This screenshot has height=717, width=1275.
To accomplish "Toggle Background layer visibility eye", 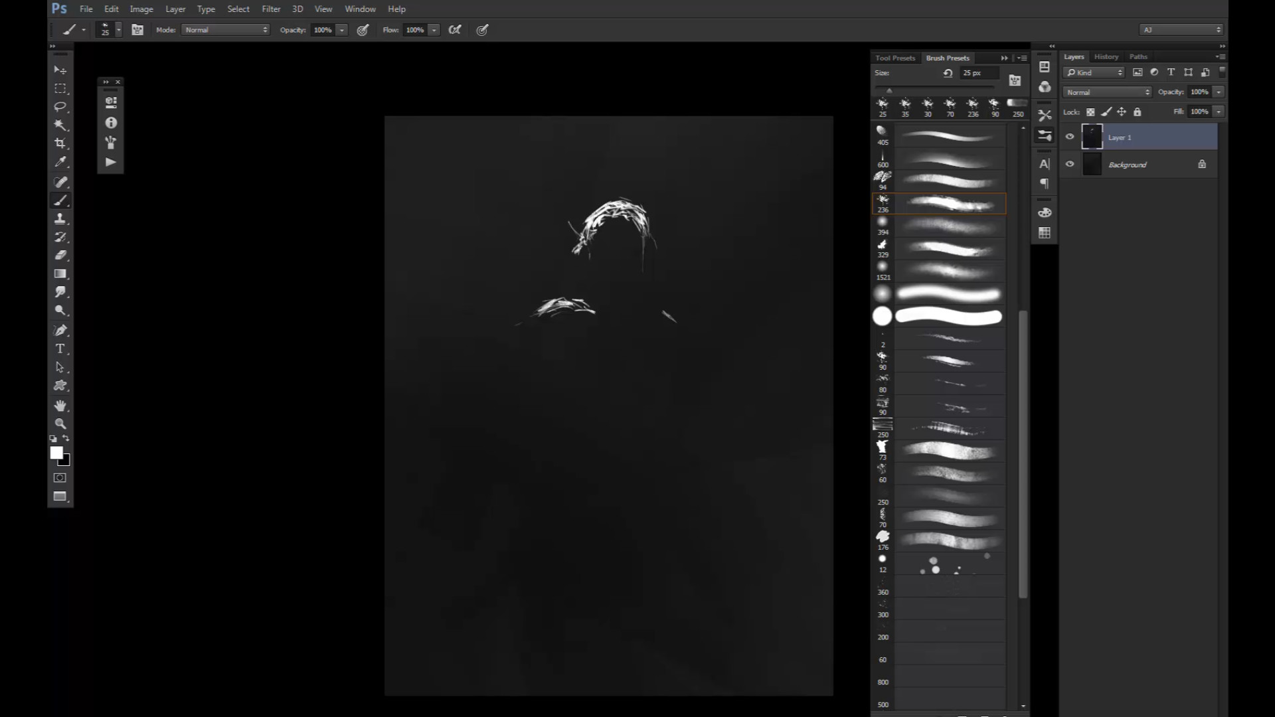I will click(x=1070, y=164).
